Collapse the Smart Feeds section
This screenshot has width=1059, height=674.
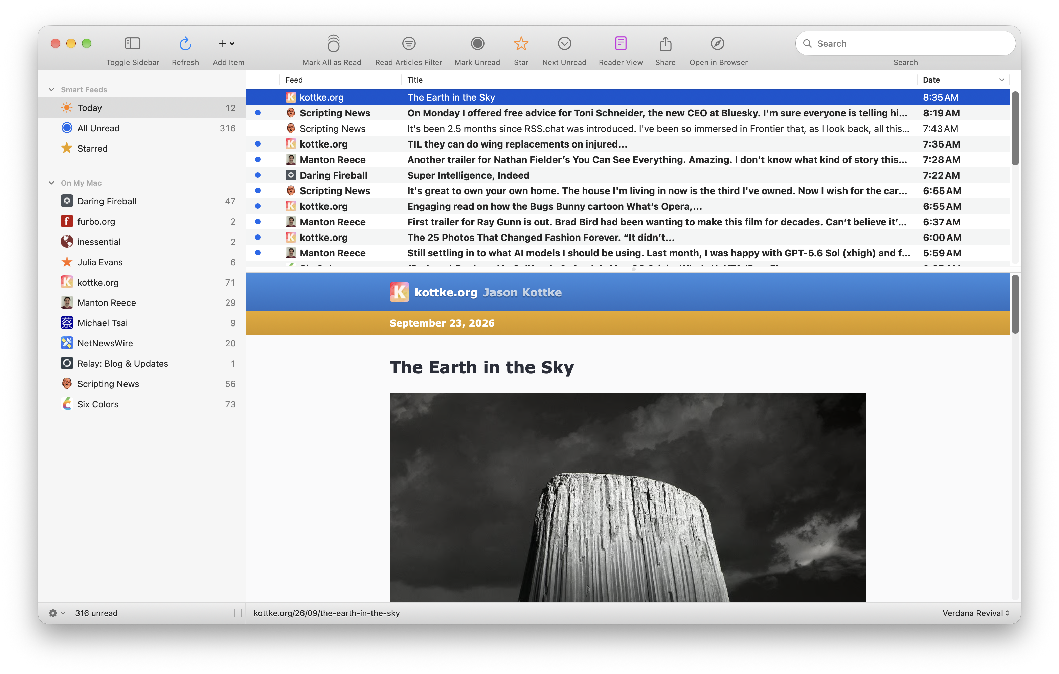[51, 90]
